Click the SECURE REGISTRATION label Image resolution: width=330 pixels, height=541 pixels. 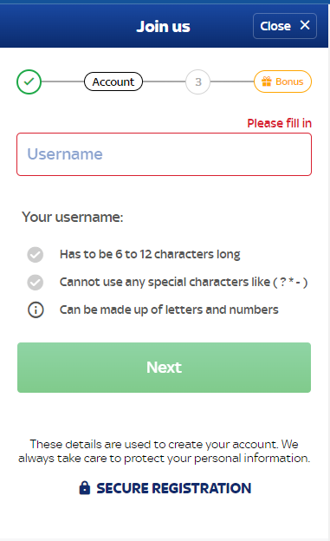click(174, 488)
